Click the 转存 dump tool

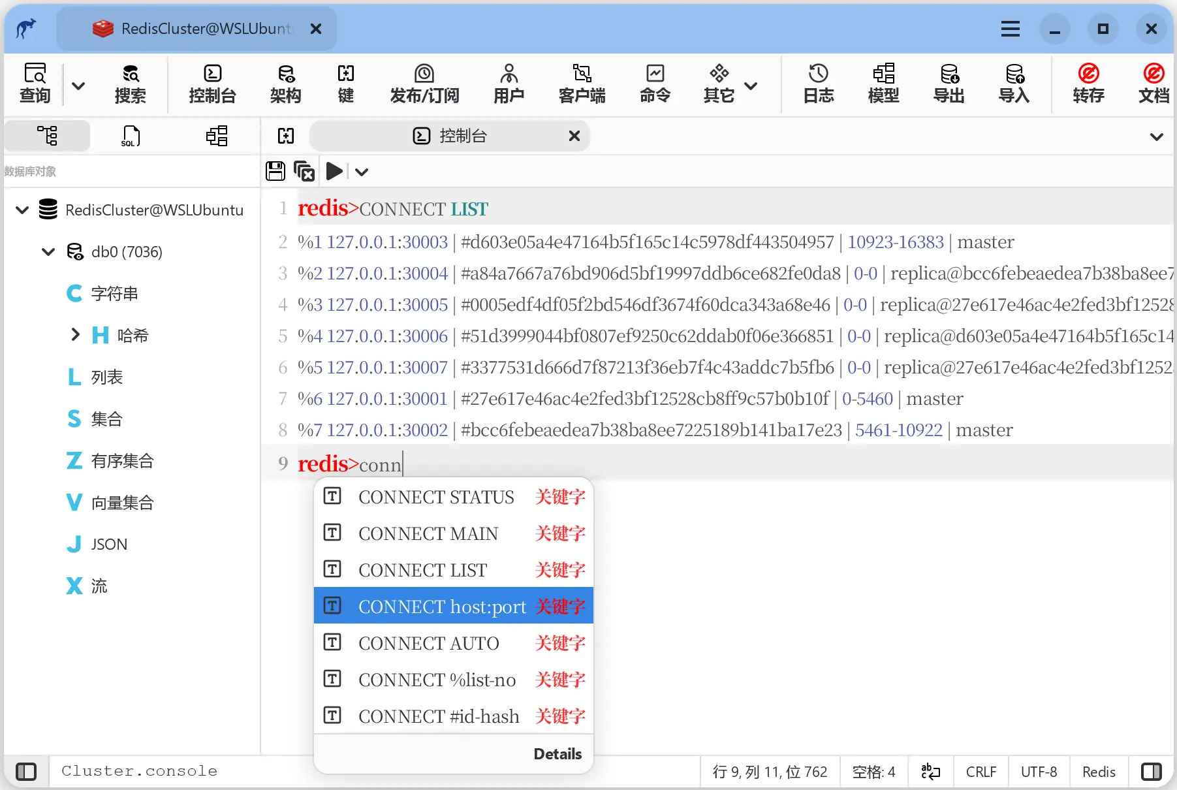tap(1089, 84)
